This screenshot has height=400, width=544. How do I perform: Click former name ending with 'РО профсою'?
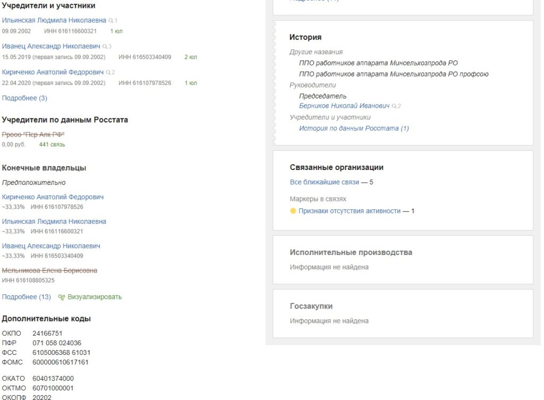click(394, 74)
